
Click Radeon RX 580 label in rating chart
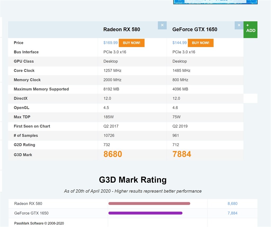(28, 203)
